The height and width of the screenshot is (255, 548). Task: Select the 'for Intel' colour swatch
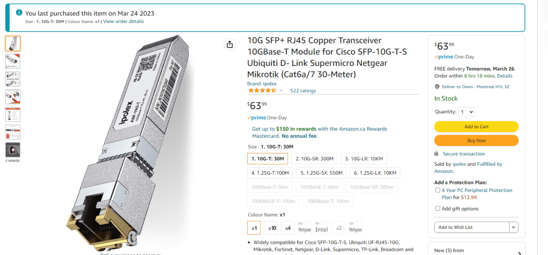[322, 228]
